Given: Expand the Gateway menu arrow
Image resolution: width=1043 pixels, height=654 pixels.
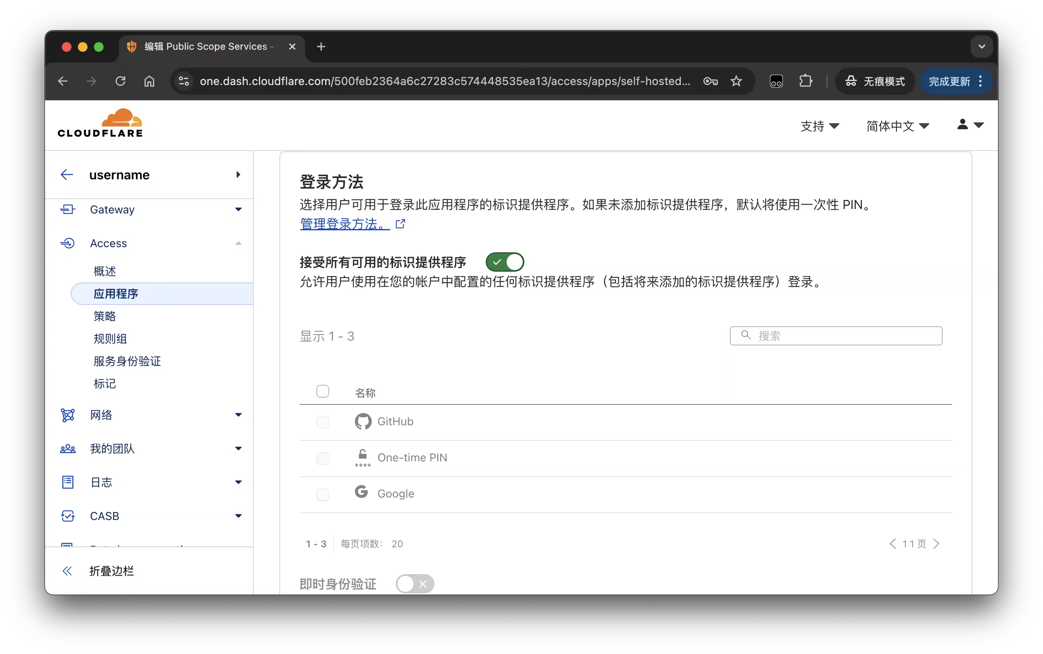Looking at the screenshot, I should point(238,209).
